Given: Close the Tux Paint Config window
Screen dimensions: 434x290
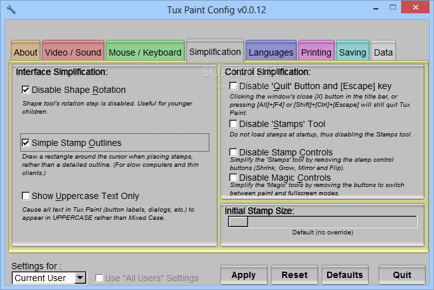Looking at the screenshot, I should [415, 8].
